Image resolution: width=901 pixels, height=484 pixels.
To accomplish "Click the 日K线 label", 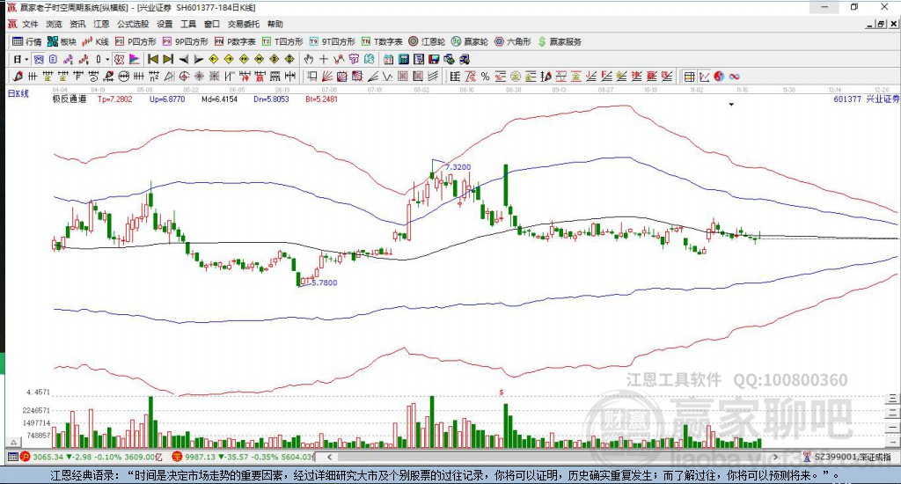I will tap(18, 93).
